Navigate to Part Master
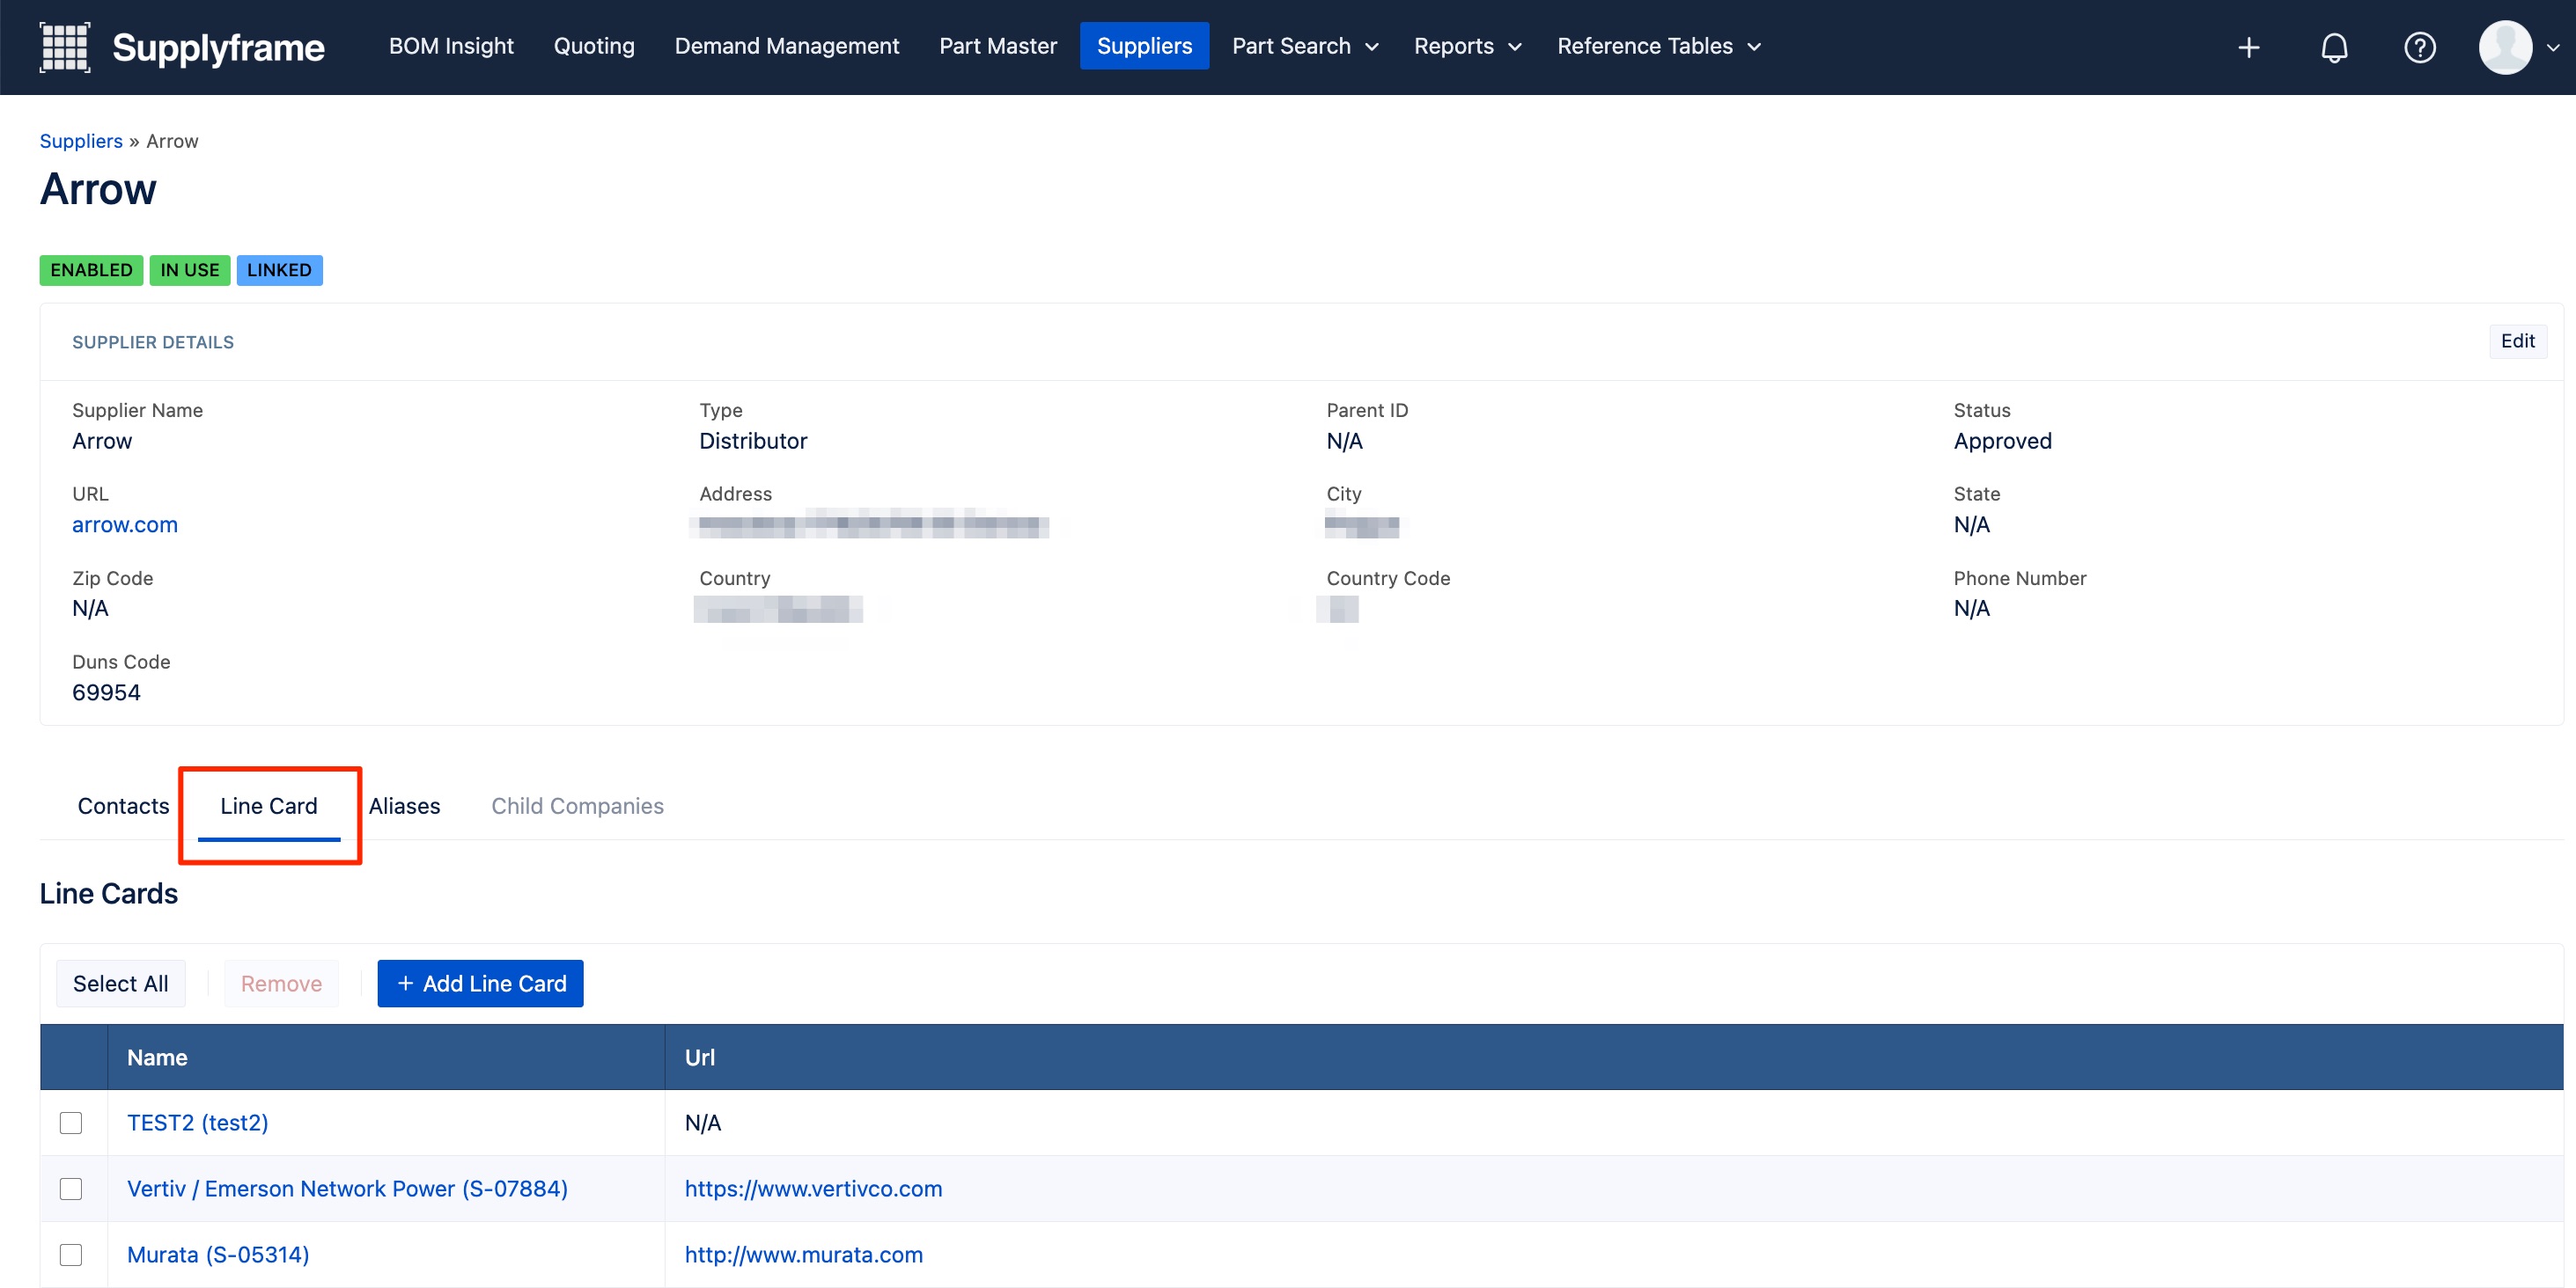The width and height of the screenshot is (2576, 1288). coord(997,46)
